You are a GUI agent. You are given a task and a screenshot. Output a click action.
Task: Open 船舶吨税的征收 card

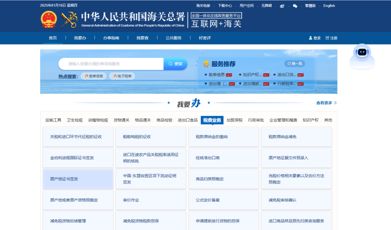tap(151, 137)
